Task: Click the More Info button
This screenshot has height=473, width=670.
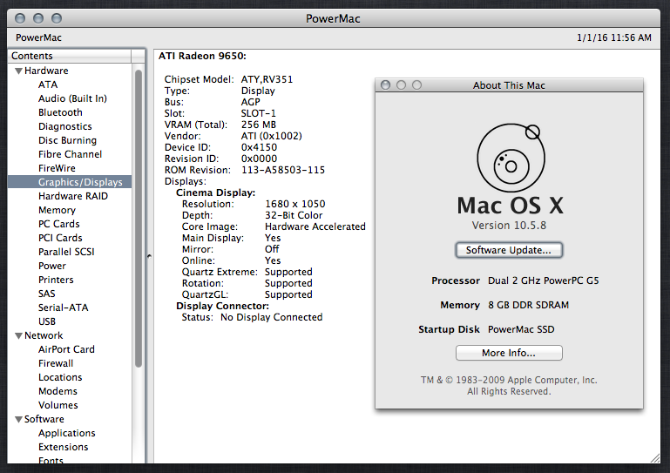Action: point(509,353)
